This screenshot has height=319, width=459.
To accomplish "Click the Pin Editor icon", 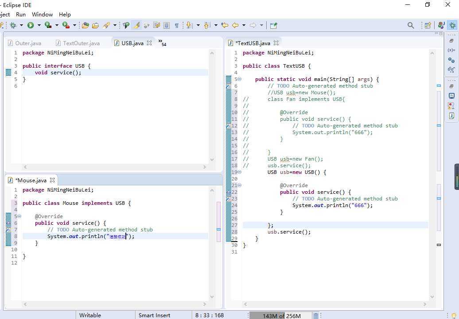I will point(273,25).
